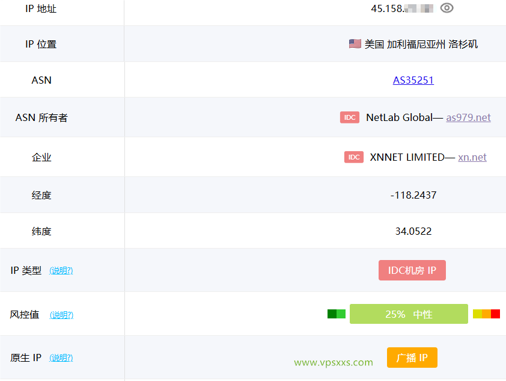Click the IP 位置 row label
The image size is (506, 381).
(41, 44)
